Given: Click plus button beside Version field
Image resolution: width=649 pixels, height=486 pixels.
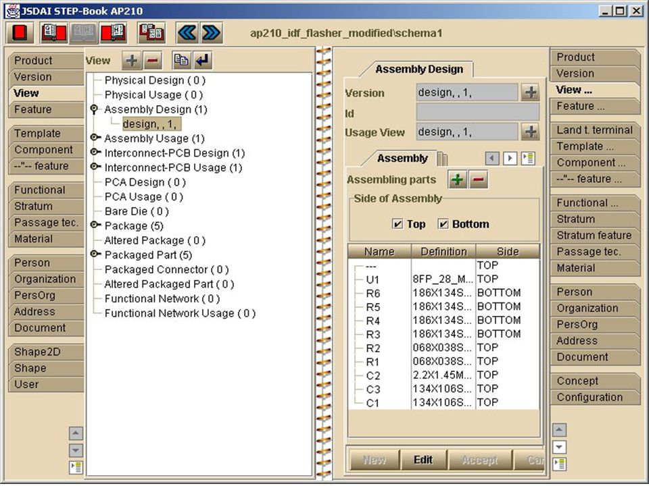Looking at the screenshot, I should [x=531, y=92].
